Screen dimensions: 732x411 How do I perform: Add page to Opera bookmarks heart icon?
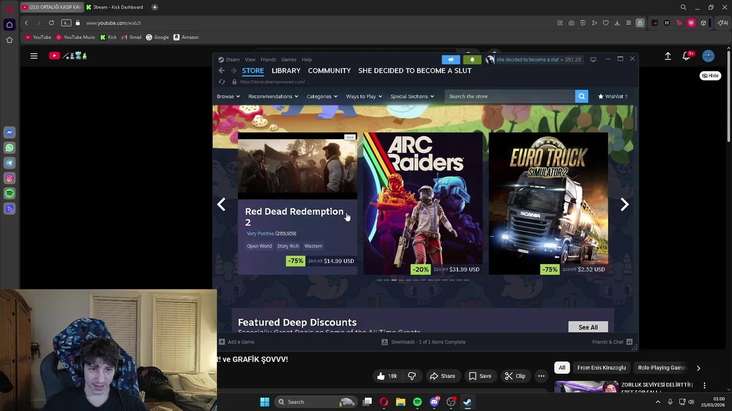606,23
